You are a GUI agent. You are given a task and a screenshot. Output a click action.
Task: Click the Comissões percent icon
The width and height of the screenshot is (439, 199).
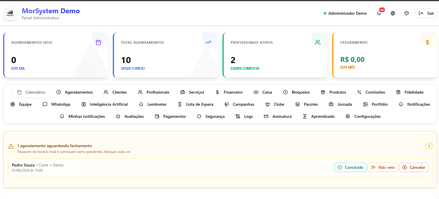coord(359,92)
